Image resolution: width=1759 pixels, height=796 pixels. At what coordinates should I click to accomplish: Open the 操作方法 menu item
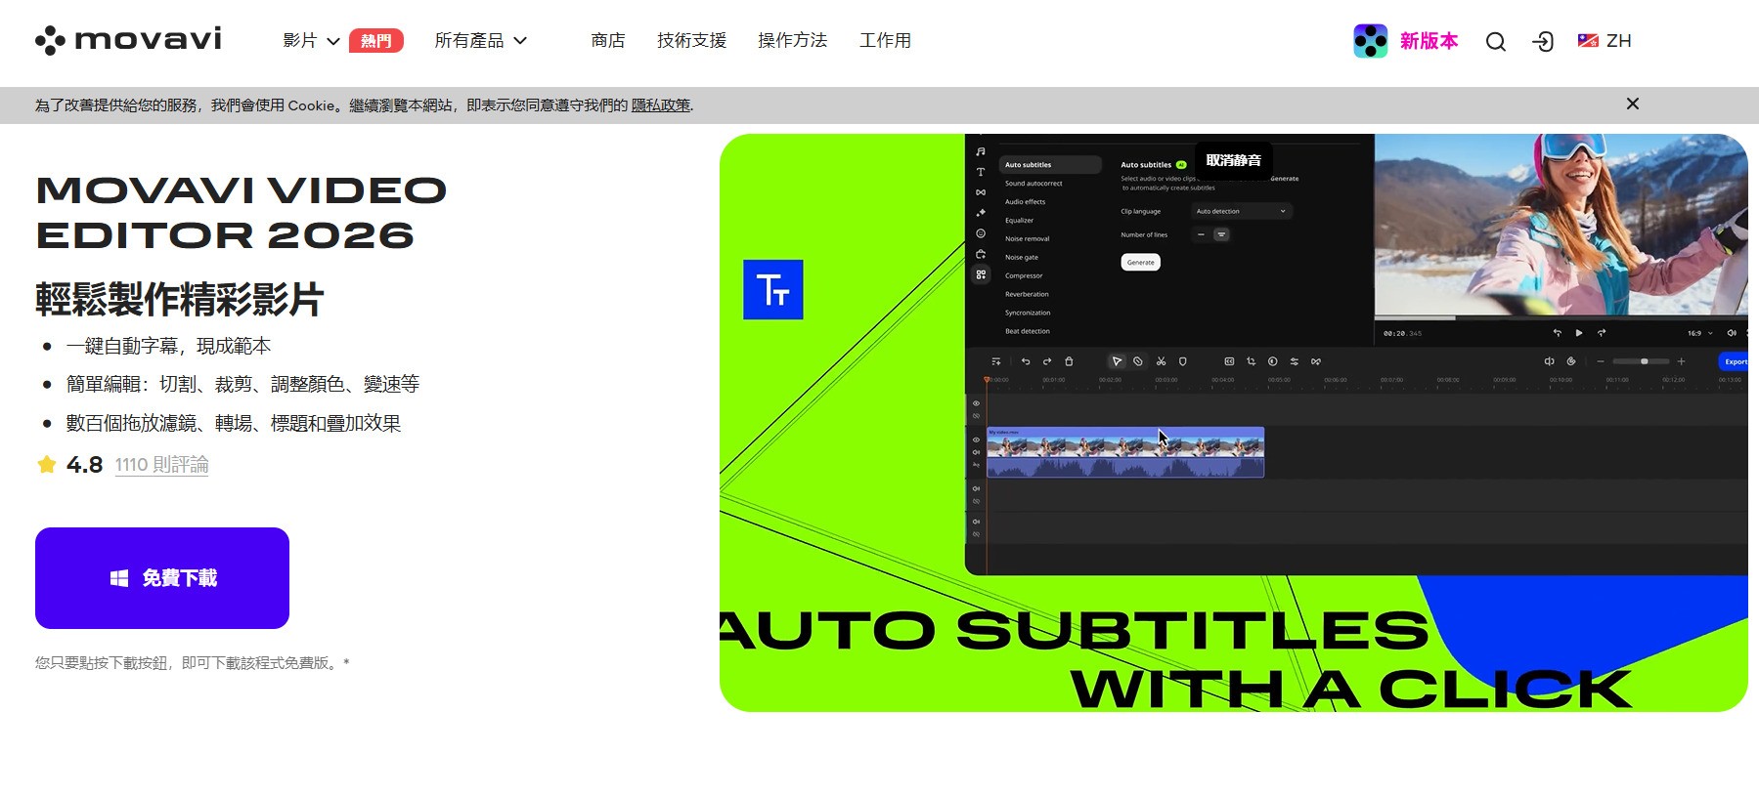point(793,41)
